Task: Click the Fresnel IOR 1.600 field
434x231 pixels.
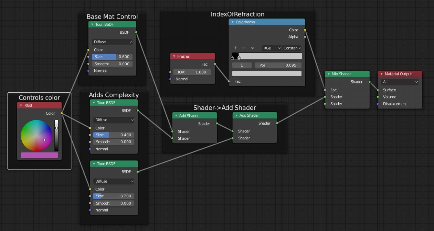Action: point(192,72)
